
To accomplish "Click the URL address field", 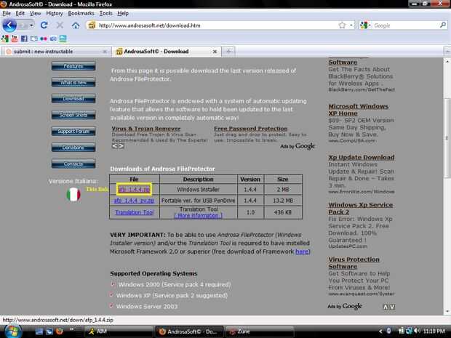I will [x=217, y=25].
